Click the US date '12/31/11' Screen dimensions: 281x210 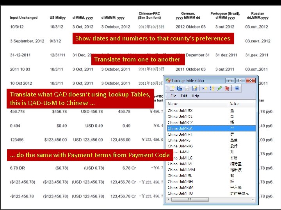[57, 55]
